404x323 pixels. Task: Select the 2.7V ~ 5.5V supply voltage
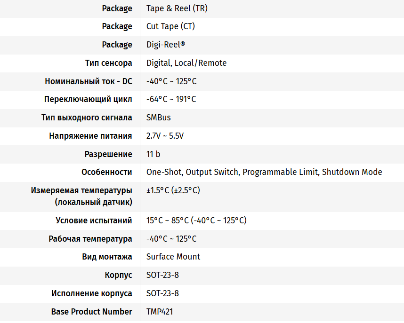pos(165,136)
